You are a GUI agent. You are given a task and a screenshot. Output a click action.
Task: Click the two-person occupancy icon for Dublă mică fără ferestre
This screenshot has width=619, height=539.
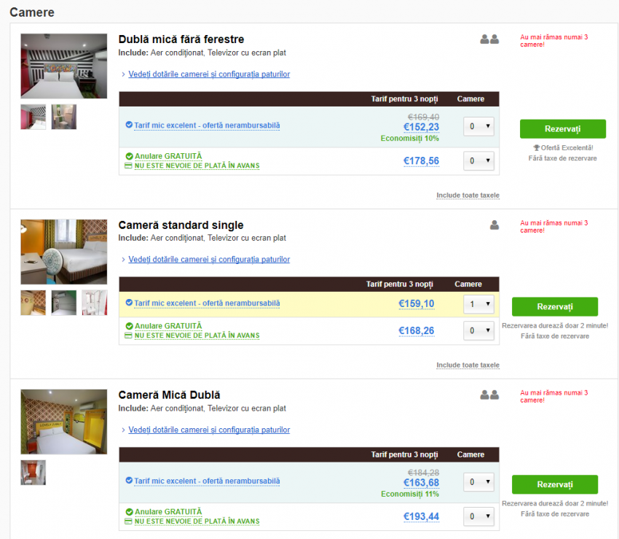coord(489,39)
